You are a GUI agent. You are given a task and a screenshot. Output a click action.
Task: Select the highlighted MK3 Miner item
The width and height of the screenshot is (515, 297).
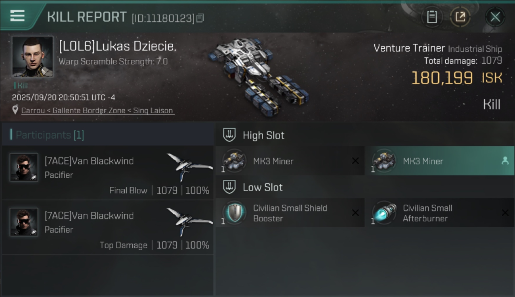coord(439,161)
